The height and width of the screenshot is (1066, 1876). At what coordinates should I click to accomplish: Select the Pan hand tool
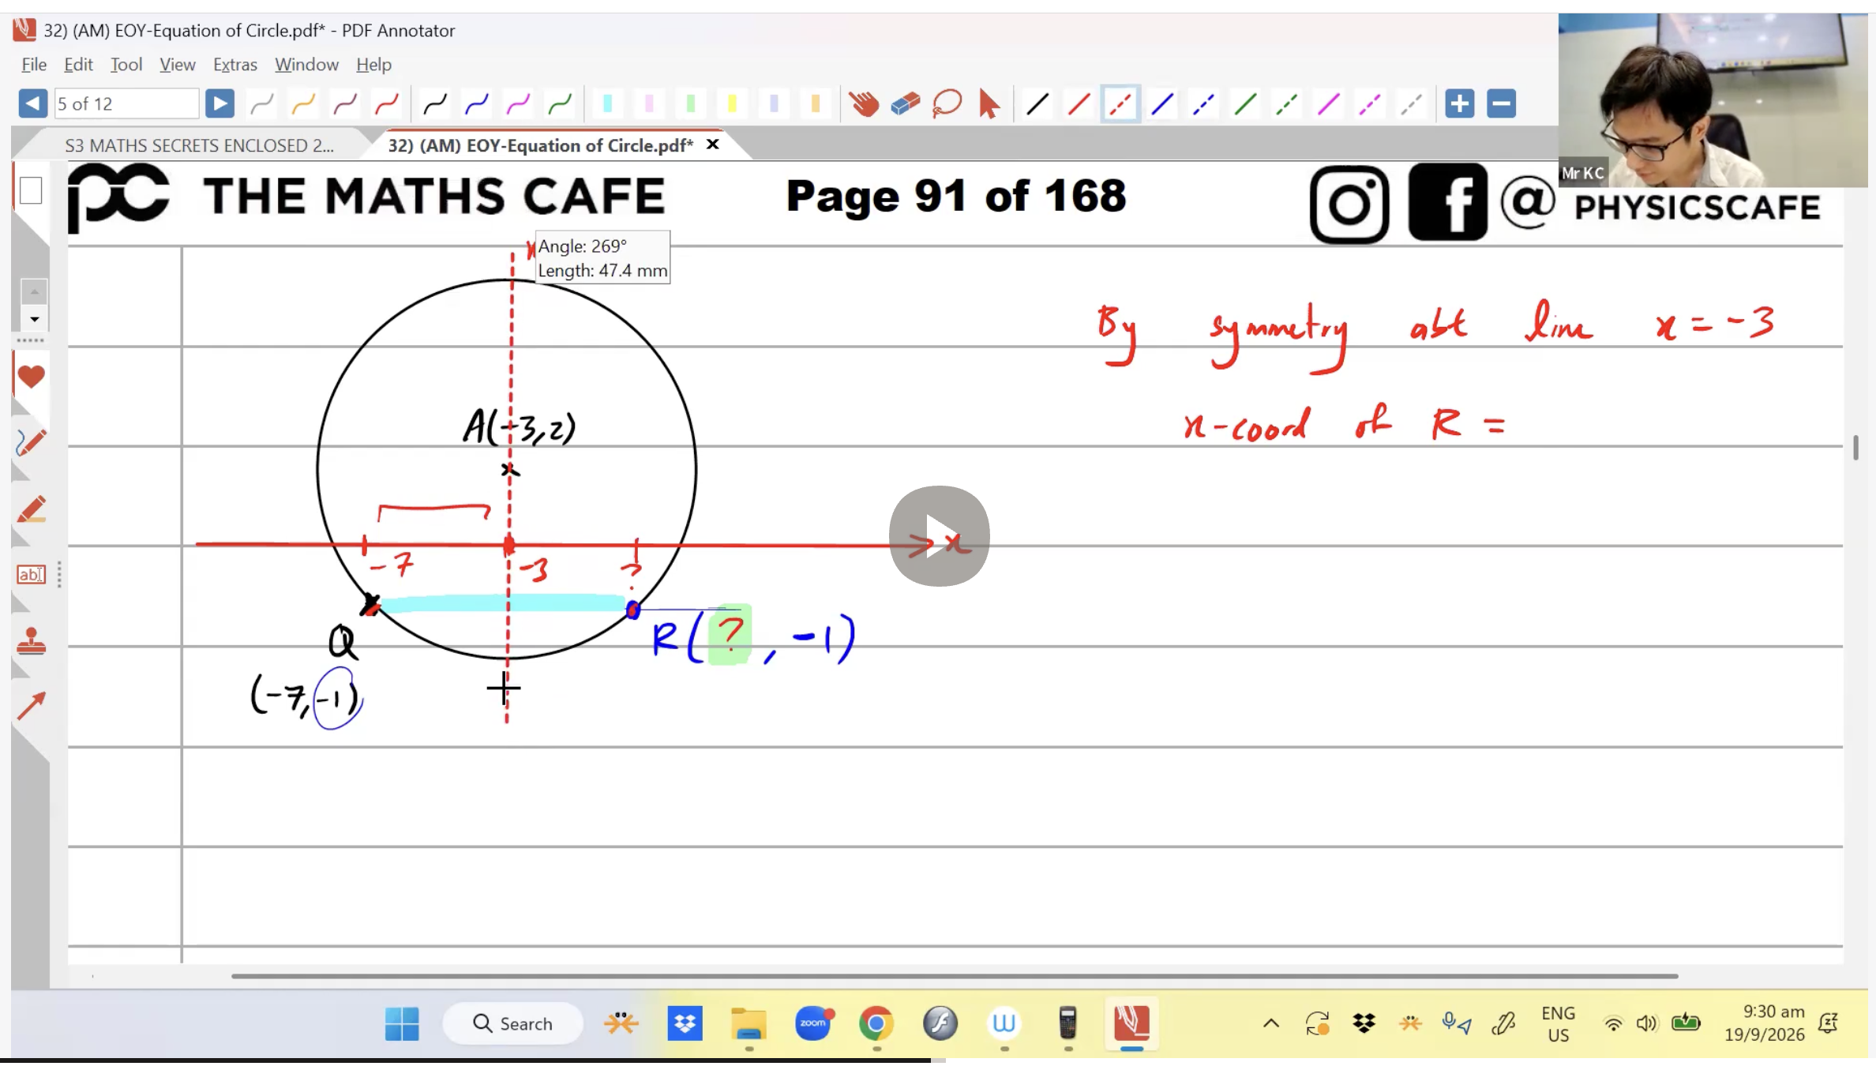point(864,103)
